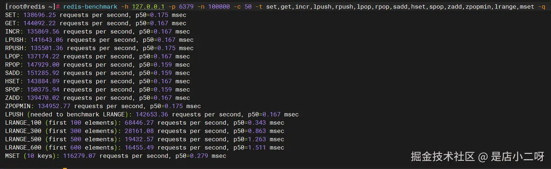This screenshot has height=169, width=551.
Task: Click the MSET (10 keys) label
Action: point(32,156)
